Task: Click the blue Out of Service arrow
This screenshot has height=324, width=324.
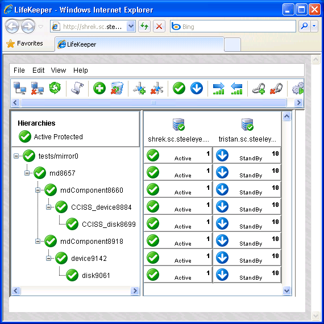Action: [x=197, y=88]
